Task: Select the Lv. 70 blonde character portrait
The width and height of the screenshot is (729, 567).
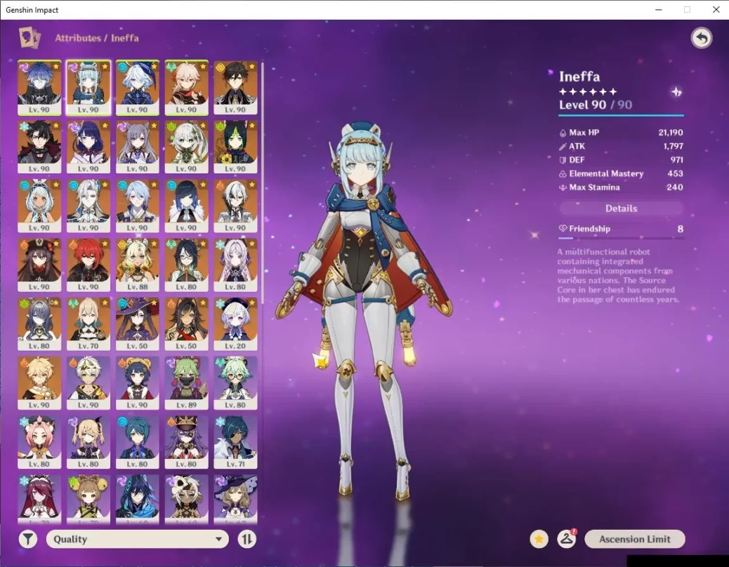Action: pos(88,324)
